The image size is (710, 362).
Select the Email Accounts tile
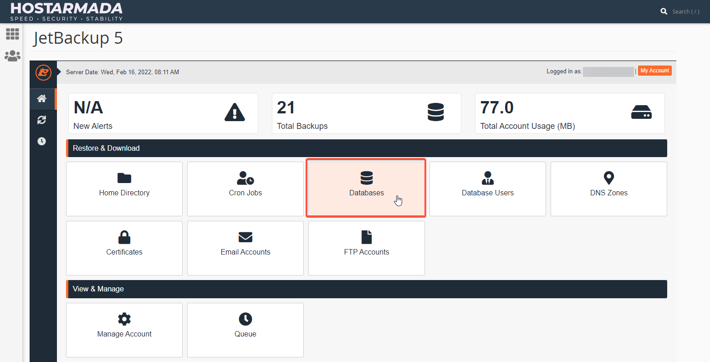245,248
